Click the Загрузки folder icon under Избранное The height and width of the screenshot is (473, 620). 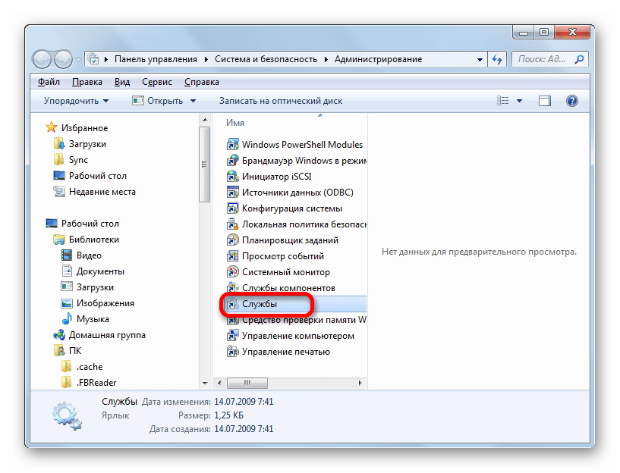(59, 144)
